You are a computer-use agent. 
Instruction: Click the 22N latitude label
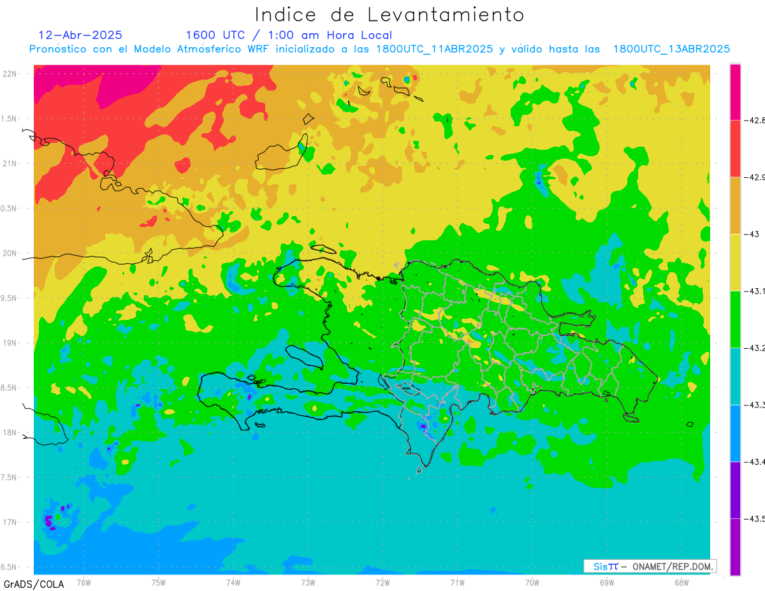point(10,73)
